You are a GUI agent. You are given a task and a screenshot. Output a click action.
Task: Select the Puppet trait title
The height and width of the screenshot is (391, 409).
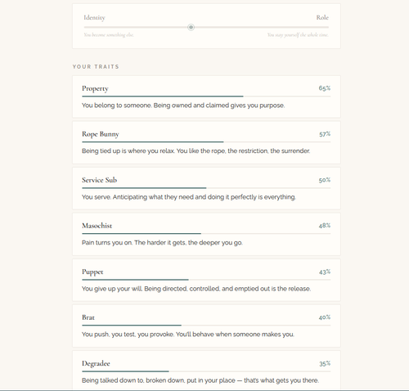(x=92, y=272)
